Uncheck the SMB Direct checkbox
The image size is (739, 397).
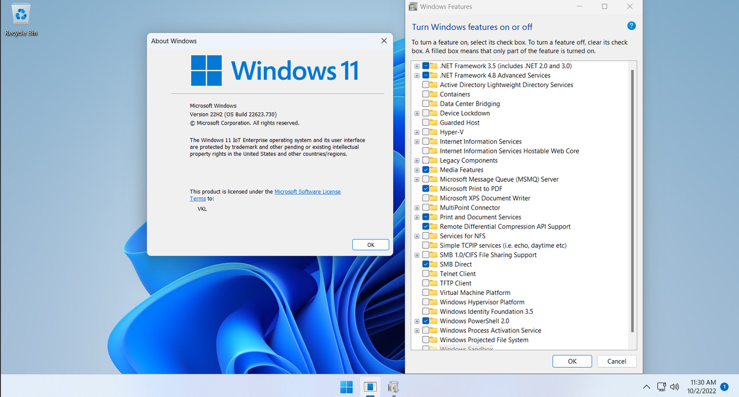[426, 264]
